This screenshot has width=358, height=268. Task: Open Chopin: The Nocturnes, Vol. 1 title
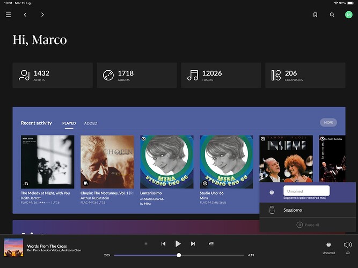click(x=107, y=193)
